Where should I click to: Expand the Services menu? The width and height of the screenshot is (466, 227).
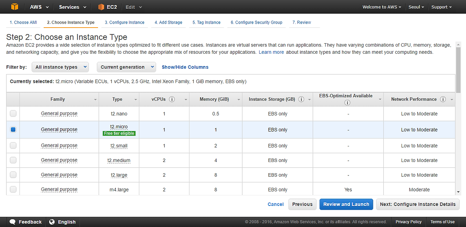pos(72,7)
